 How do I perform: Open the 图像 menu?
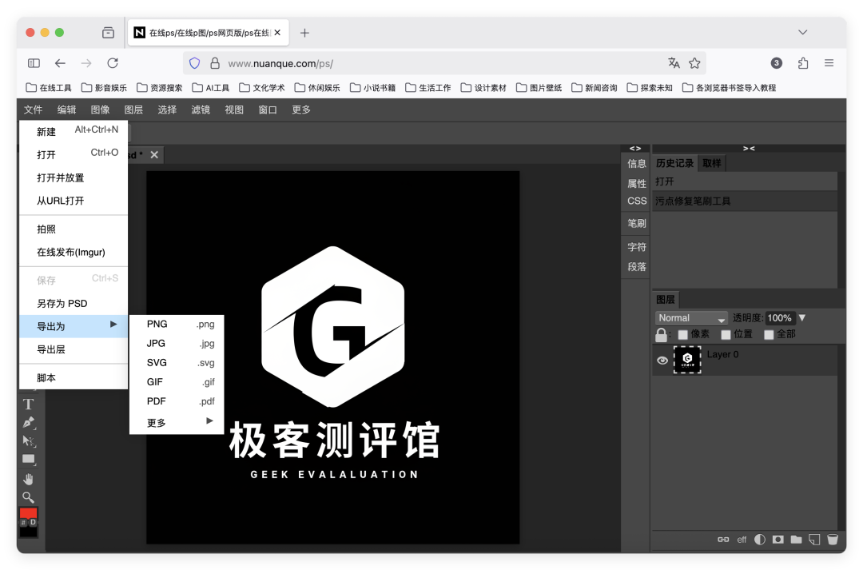[100, 110]
